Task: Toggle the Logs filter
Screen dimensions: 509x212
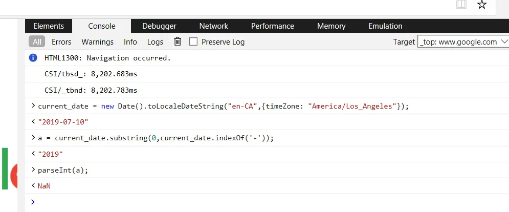Action: tap(156, 41)
